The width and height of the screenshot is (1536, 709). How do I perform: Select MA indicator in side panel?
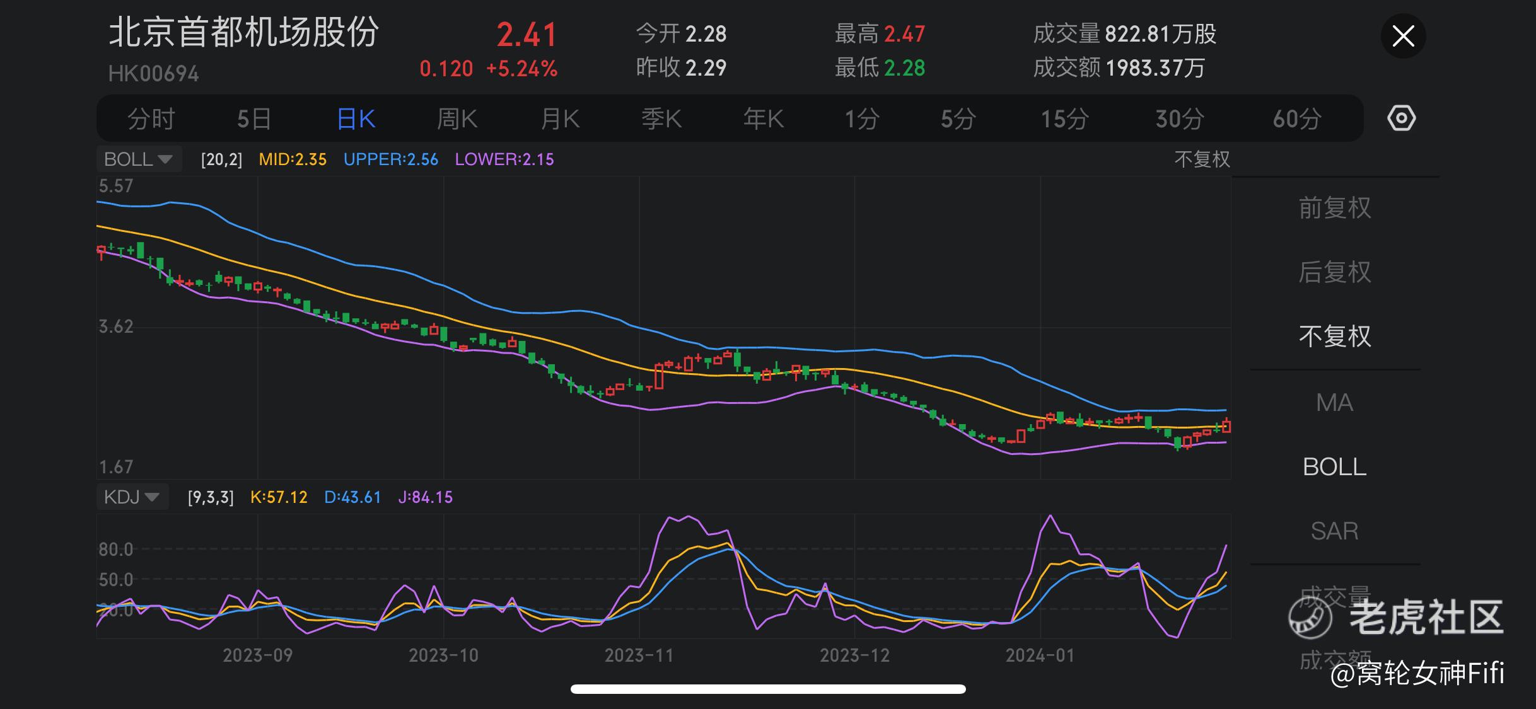(x=1335, y=402)
